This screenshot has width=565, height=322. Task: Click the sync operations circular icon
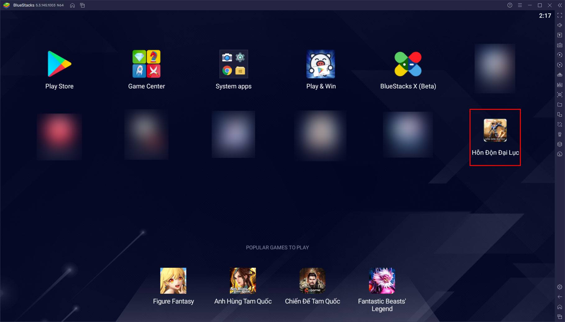click(x=560, y=65)
